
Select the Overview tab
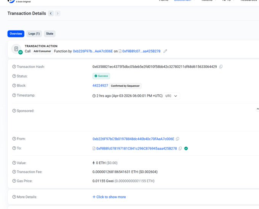tap(16, 34)
